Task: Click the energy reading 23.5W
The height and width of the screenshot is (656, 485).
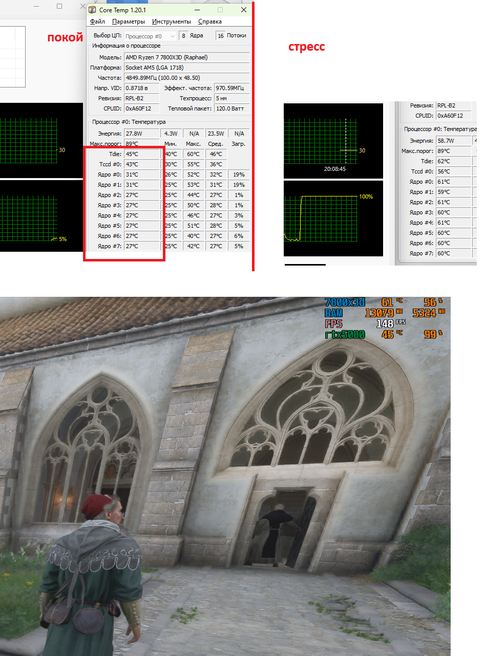Action: pos(216,134)
